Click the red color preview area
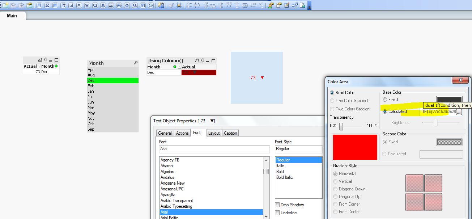 [x=355, y=147]
